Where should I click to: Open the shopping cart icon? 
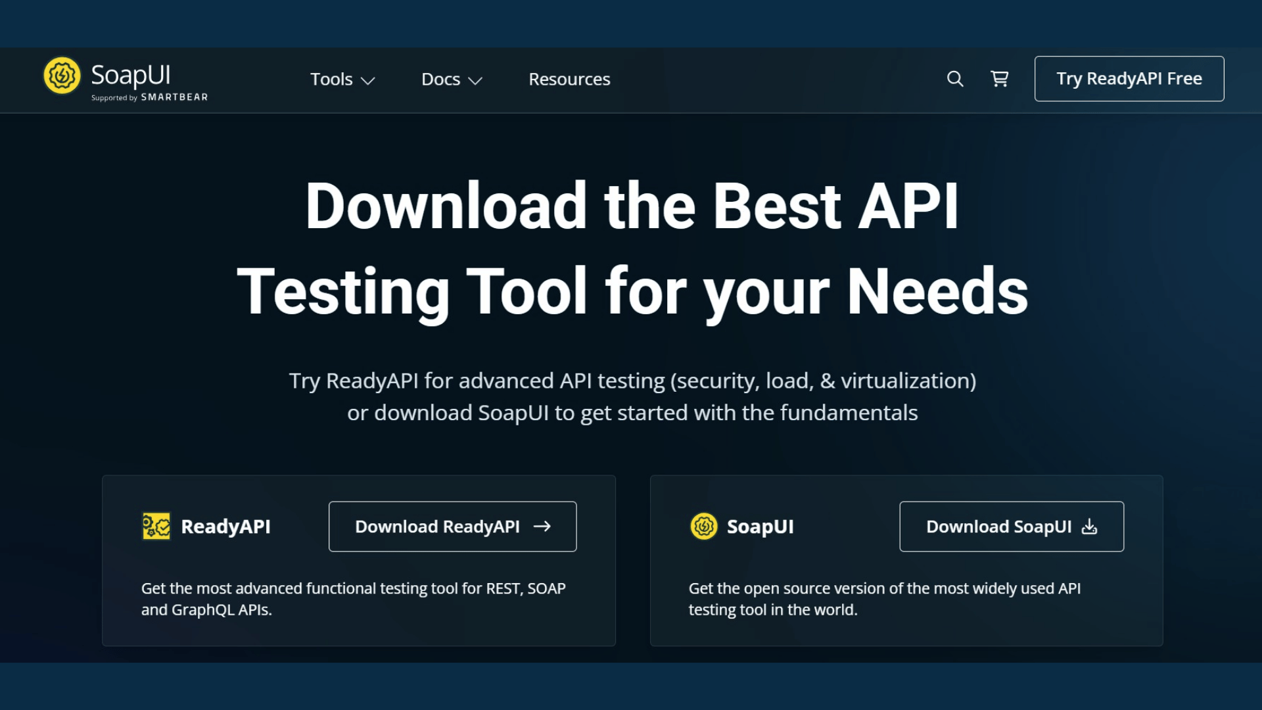pos(1000,79)
